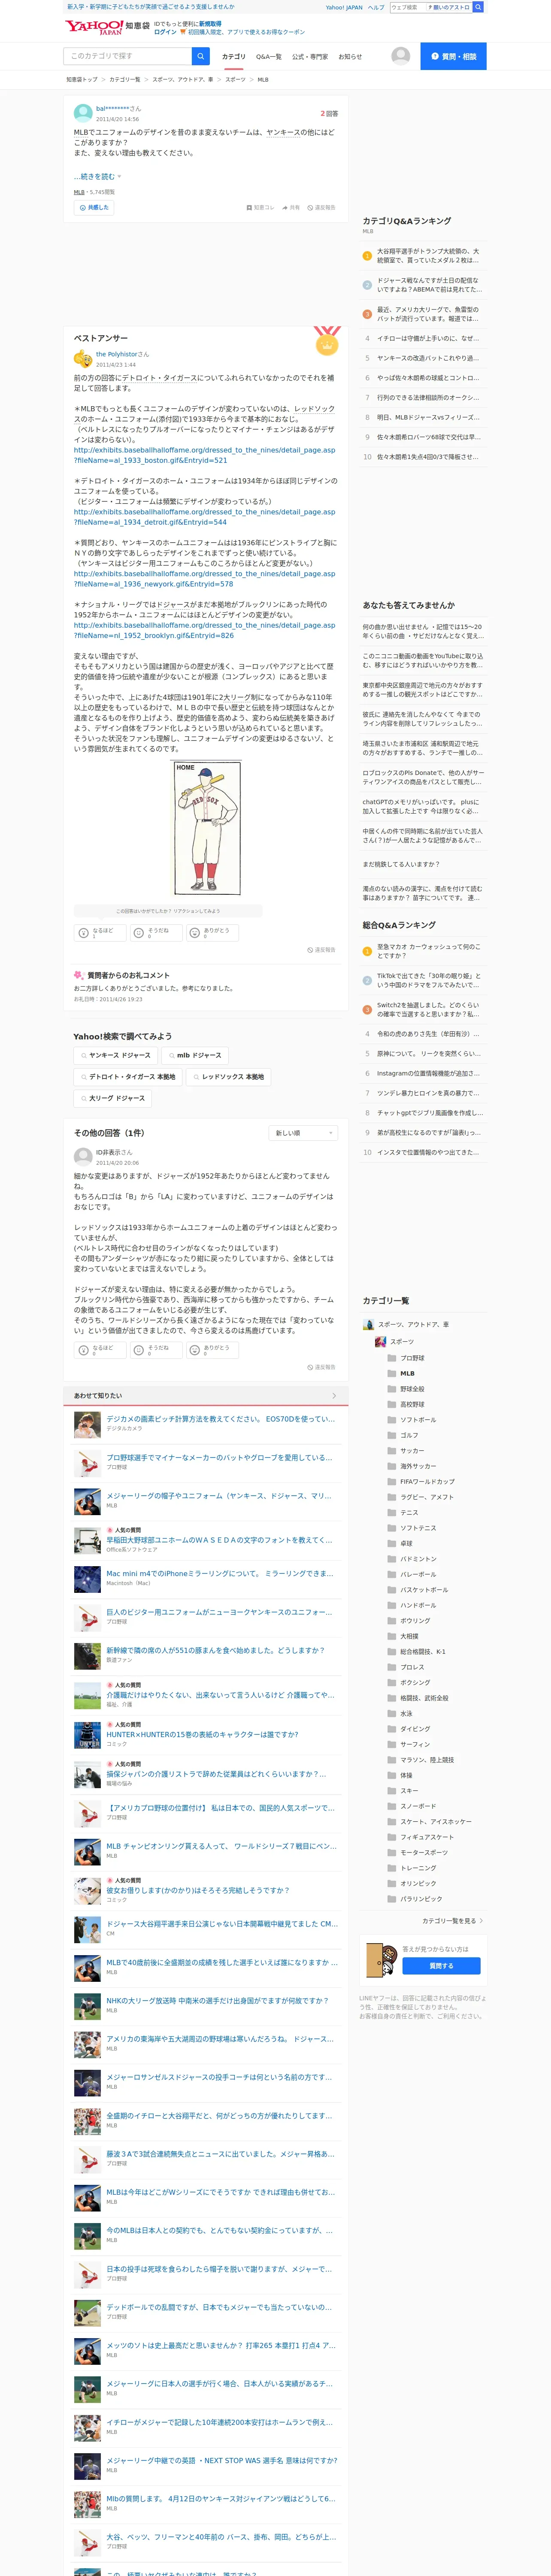
Task: Click the top web search magnifier icon
Action: (478, 7)
